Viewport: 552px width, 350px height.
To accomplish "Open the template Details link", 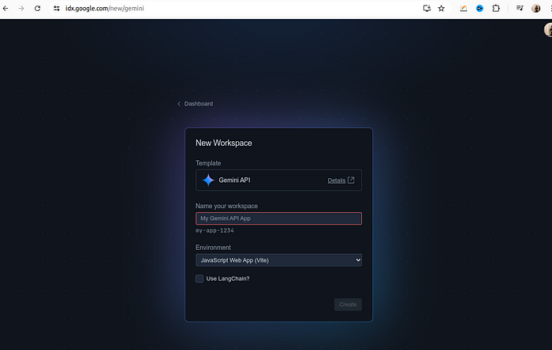I will 337,181.
